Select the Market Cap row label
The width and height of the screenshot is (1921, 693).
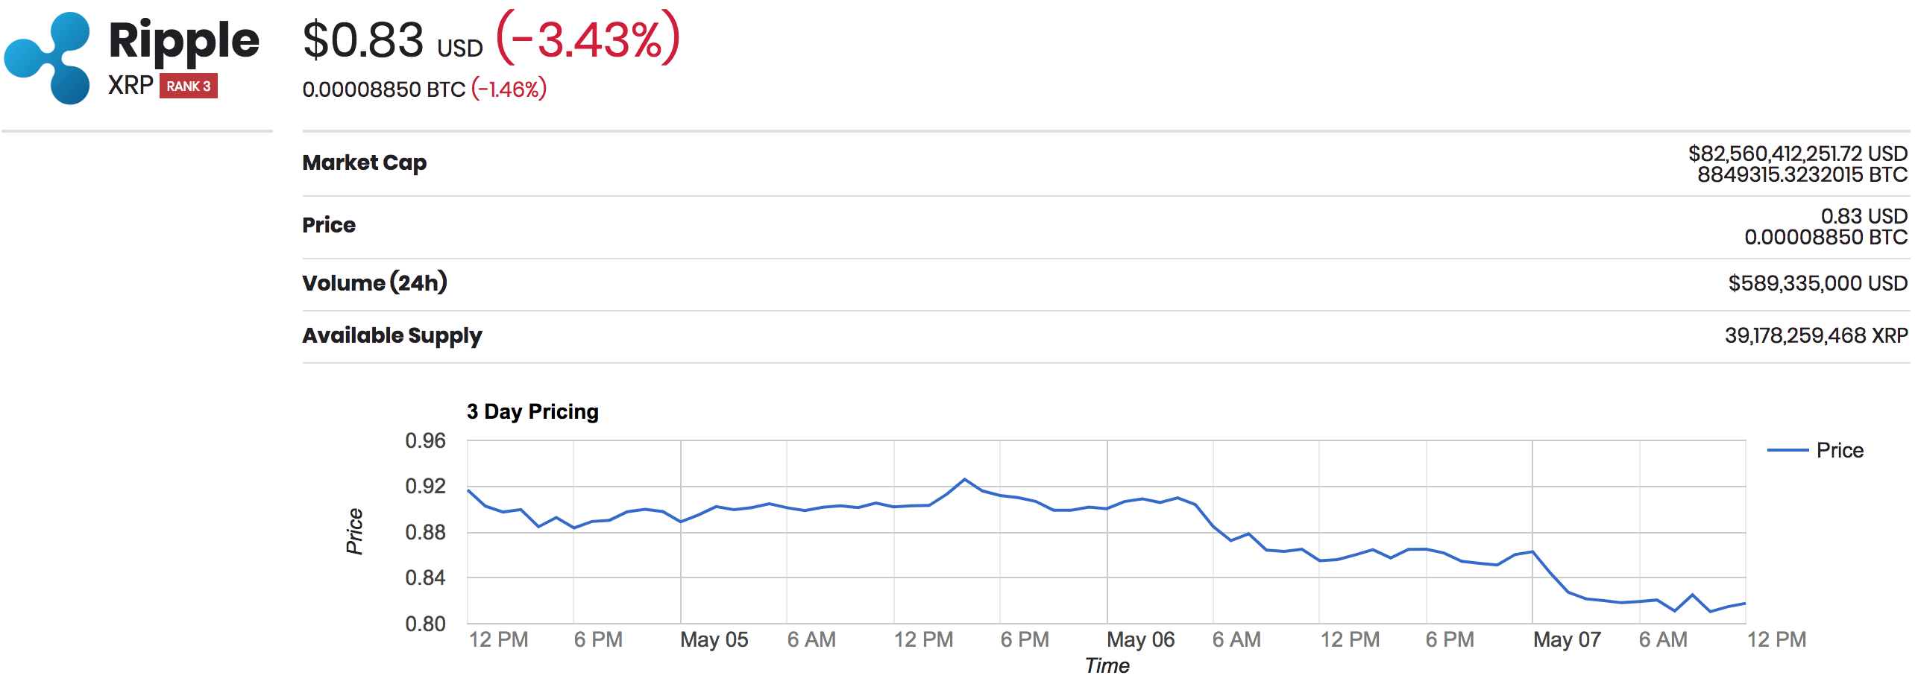coord(365,162)
